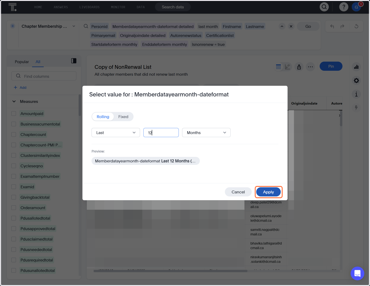Open DATA in the top navigation

(141, 7)
